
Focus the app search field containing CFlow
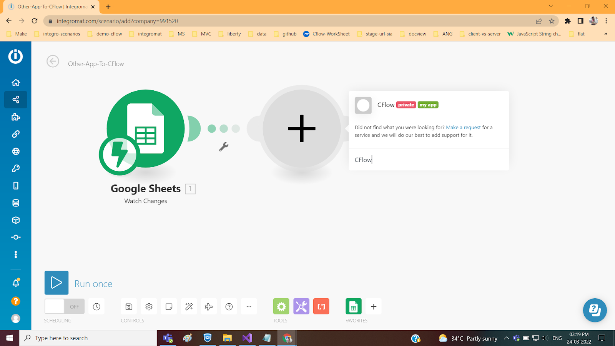click(x=429, y=160)
